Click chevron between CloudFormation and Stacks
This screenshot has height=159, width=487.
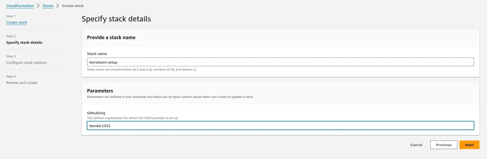click(38, 6)
